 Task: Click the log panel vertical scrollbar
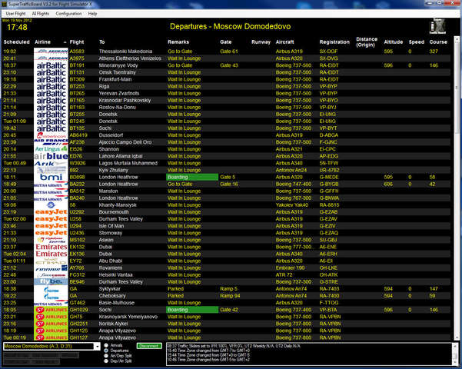454,354
